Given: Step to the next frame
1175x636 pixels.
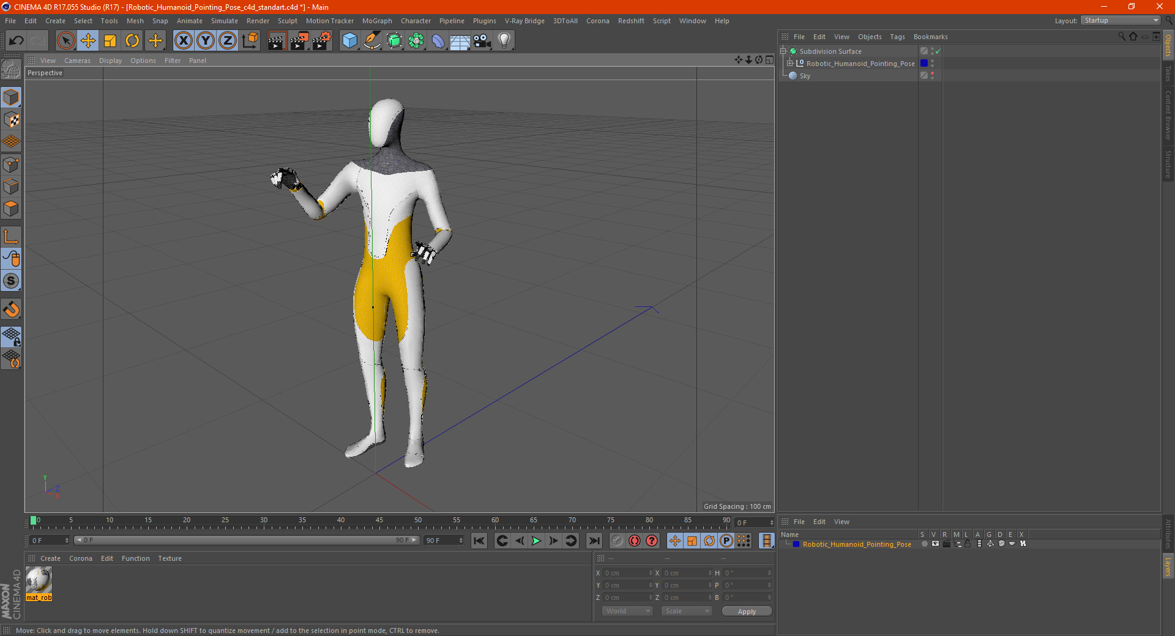Looking at the screenshot, I should click(x=553, y=541).
